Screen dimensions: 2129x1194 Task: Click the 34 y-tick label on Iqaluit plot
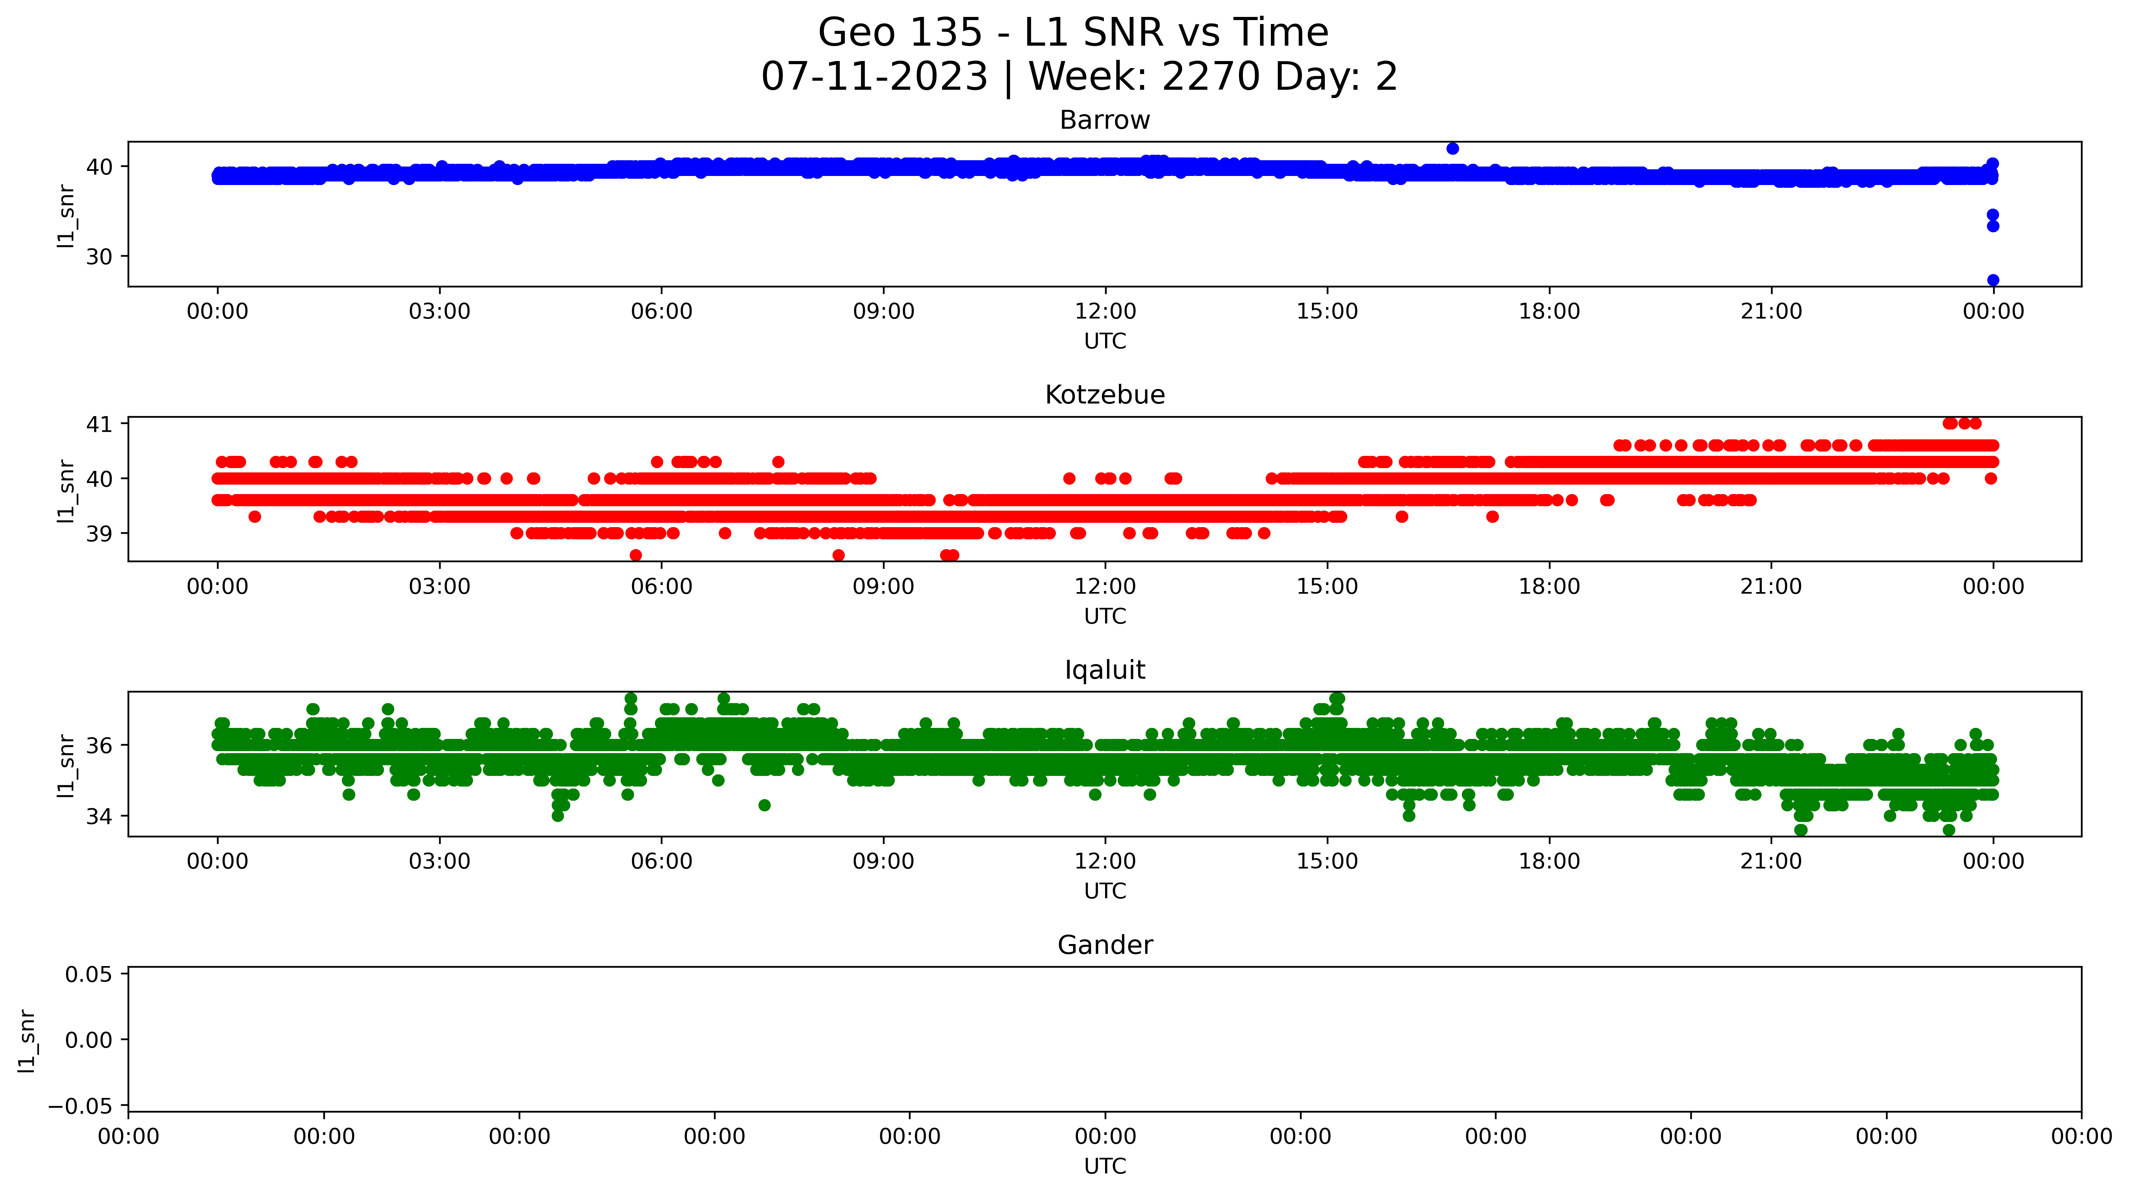(x=99, y=817)
